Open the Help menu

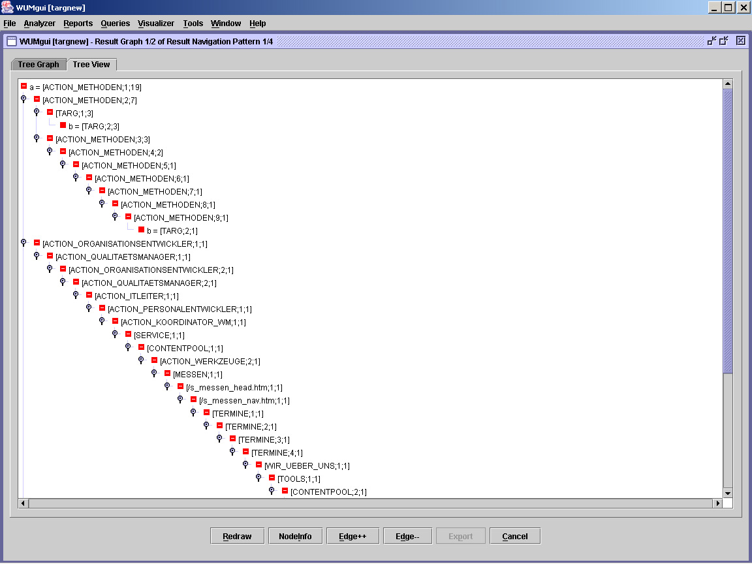(x=258, y=23)
